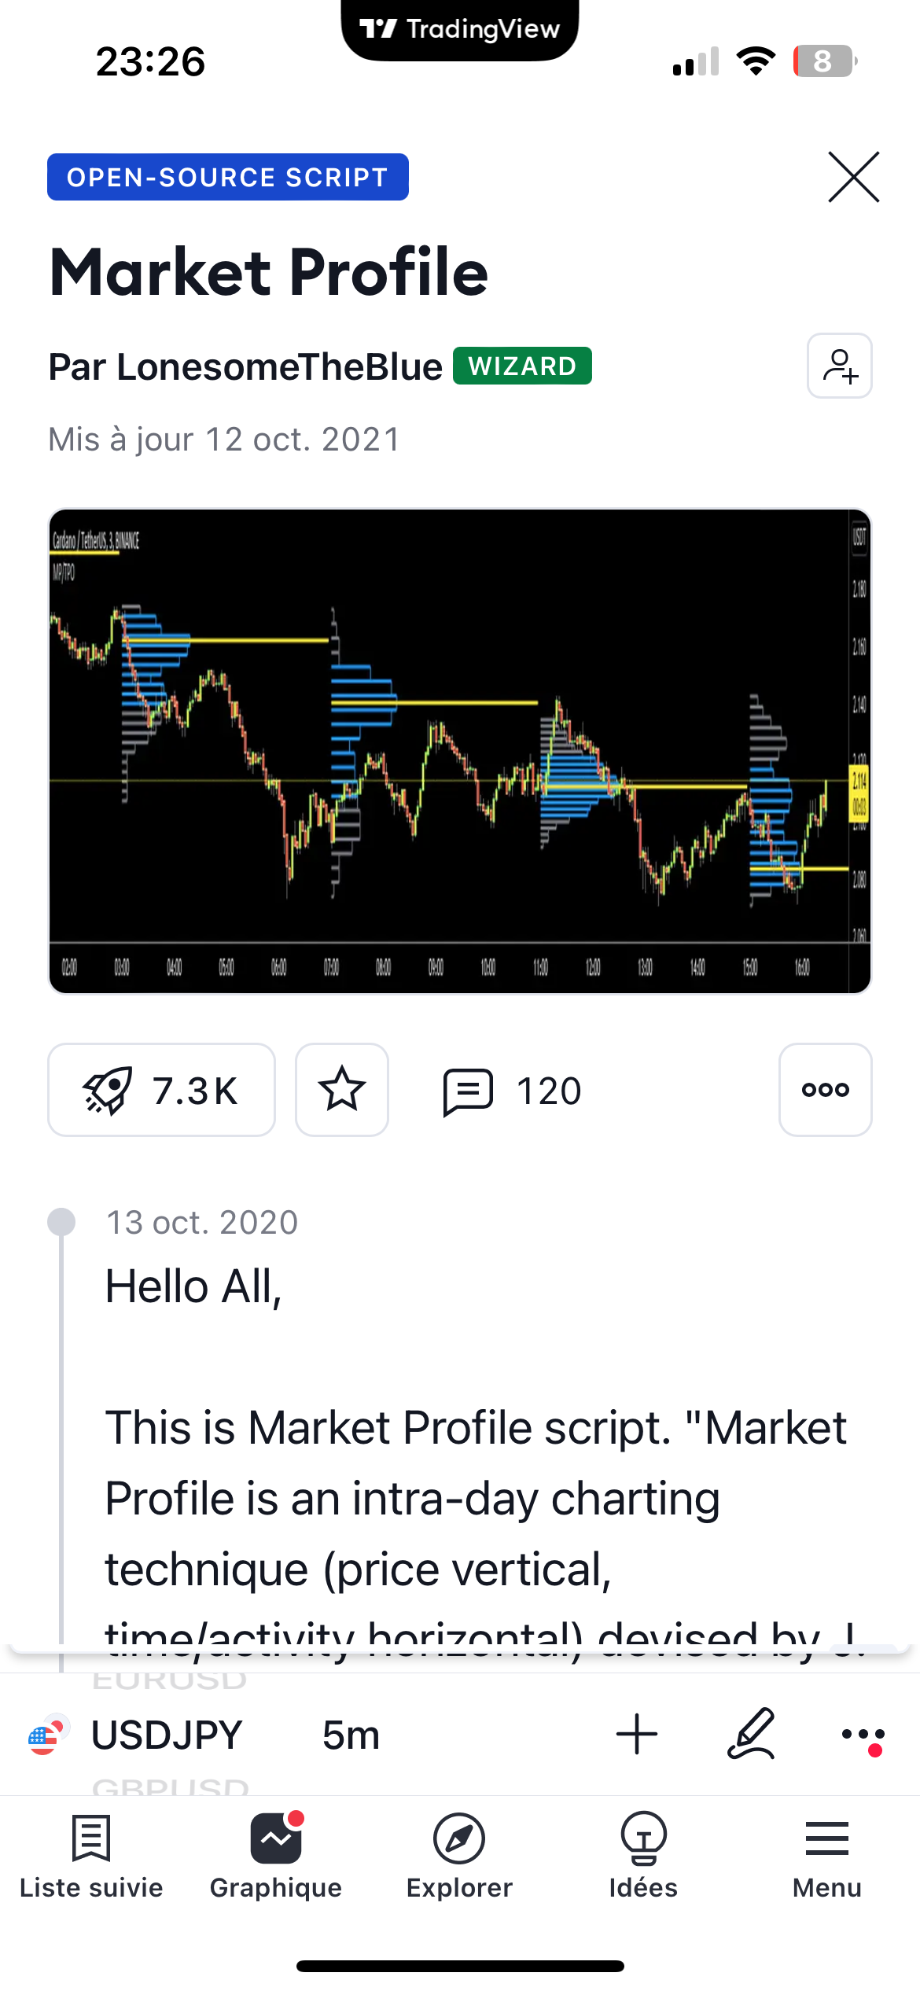Open the Menu tab
This screenshot has width=920, height=1991.
827,1856
